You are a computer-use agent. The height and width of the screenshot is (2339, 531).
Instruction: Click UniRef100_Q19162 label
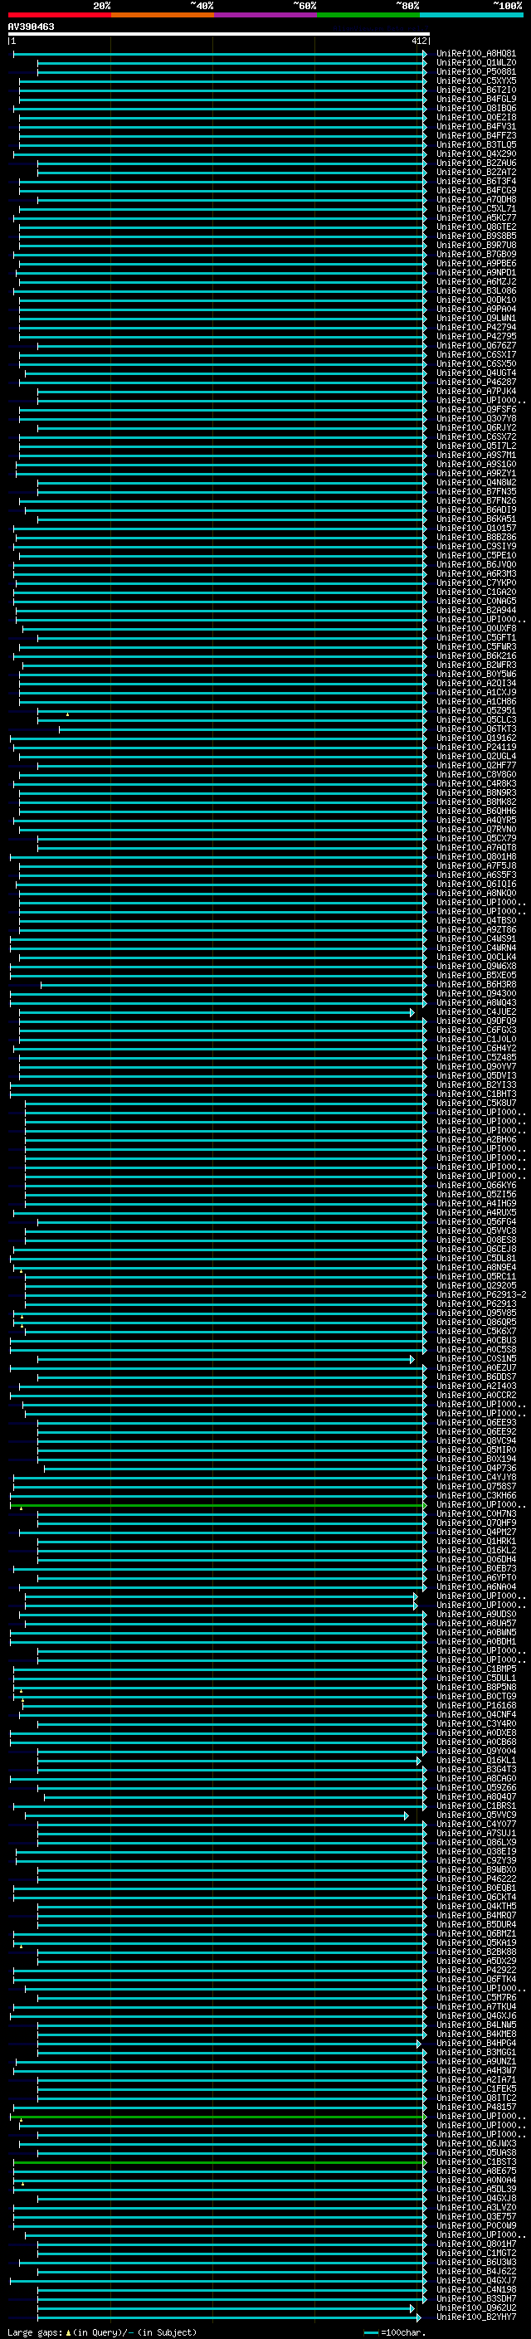coord(475,738)
